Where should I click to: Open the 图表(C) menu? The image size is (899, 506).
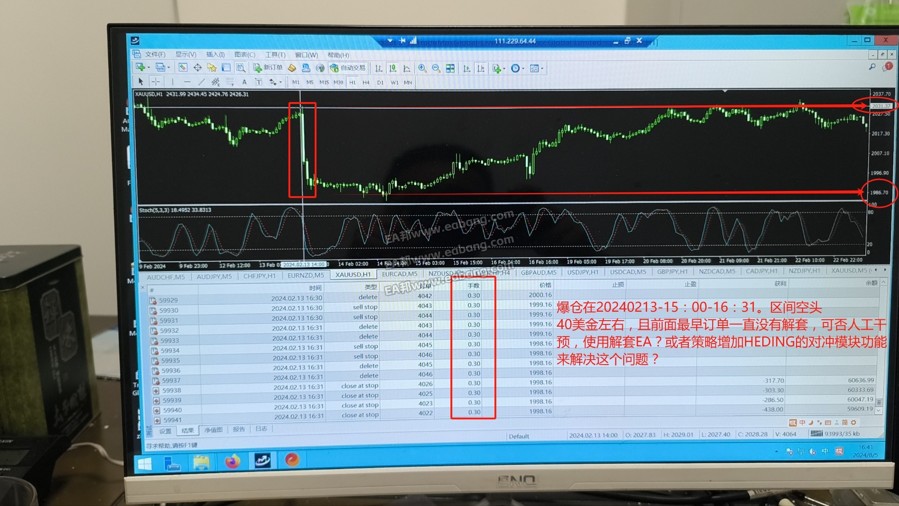pos(244,55)
